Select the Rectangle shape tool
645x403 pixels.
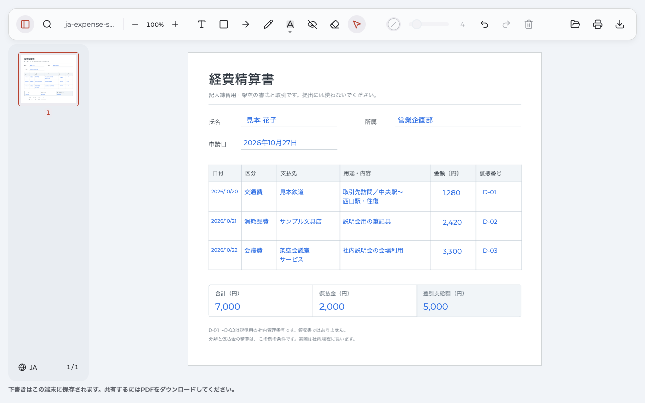click(224, 24)
